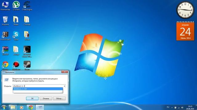Screen dimensions: 197x110
Task: Click the Run dialog taskbar button
Action: 40,107
